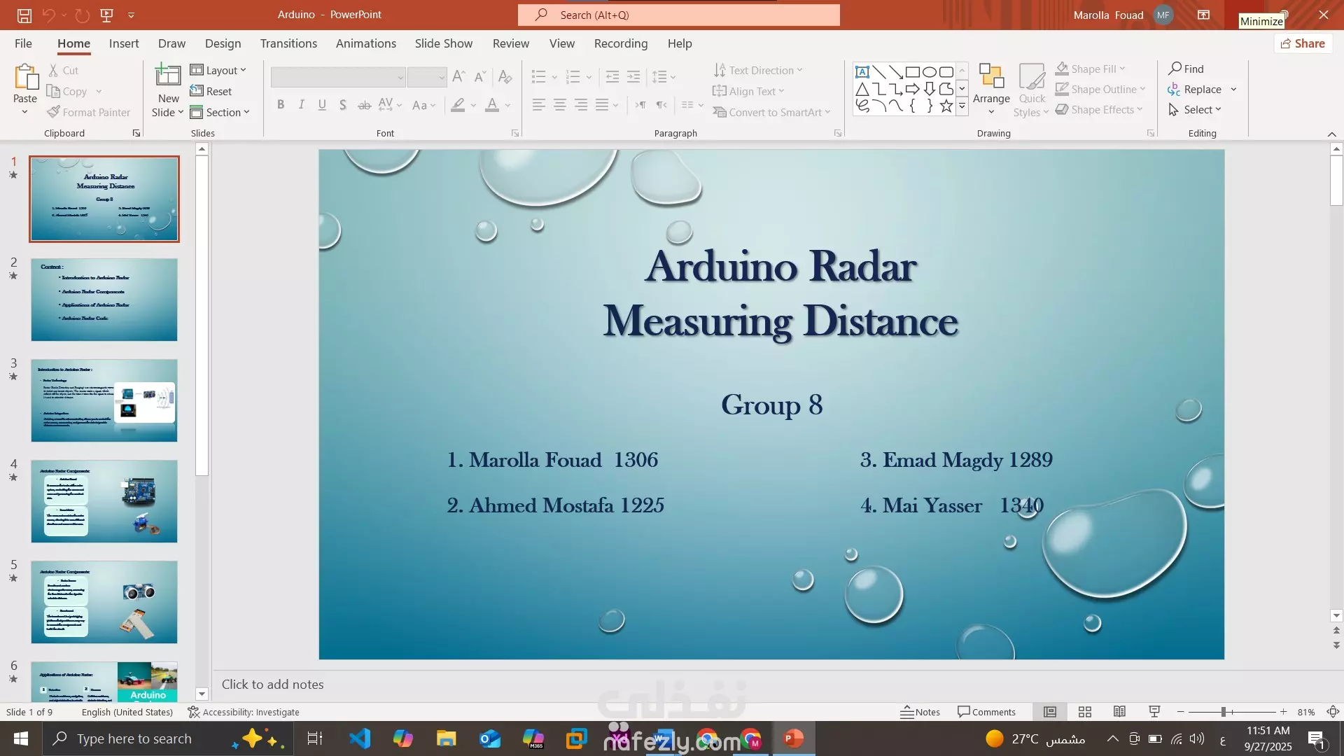This screenshot has width=1344, height=756.
Task: Open the font size combo box
Action: click(x=427, y=77)
